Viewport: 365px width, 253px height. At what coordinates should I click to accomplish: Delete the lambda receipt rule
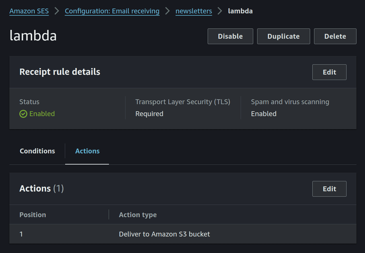tap(335, 36)
